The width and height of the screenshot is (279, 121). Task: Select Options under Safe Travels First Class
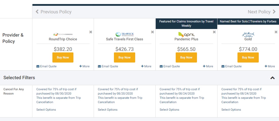[x=108, y=110]
